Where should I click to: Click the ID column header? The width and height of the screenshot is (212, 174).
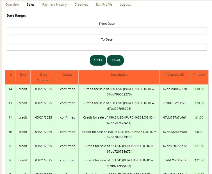point(10,75)
